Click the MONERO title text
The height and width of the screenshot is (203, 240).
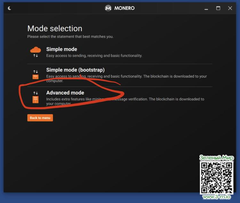click(x=124, y=8)
